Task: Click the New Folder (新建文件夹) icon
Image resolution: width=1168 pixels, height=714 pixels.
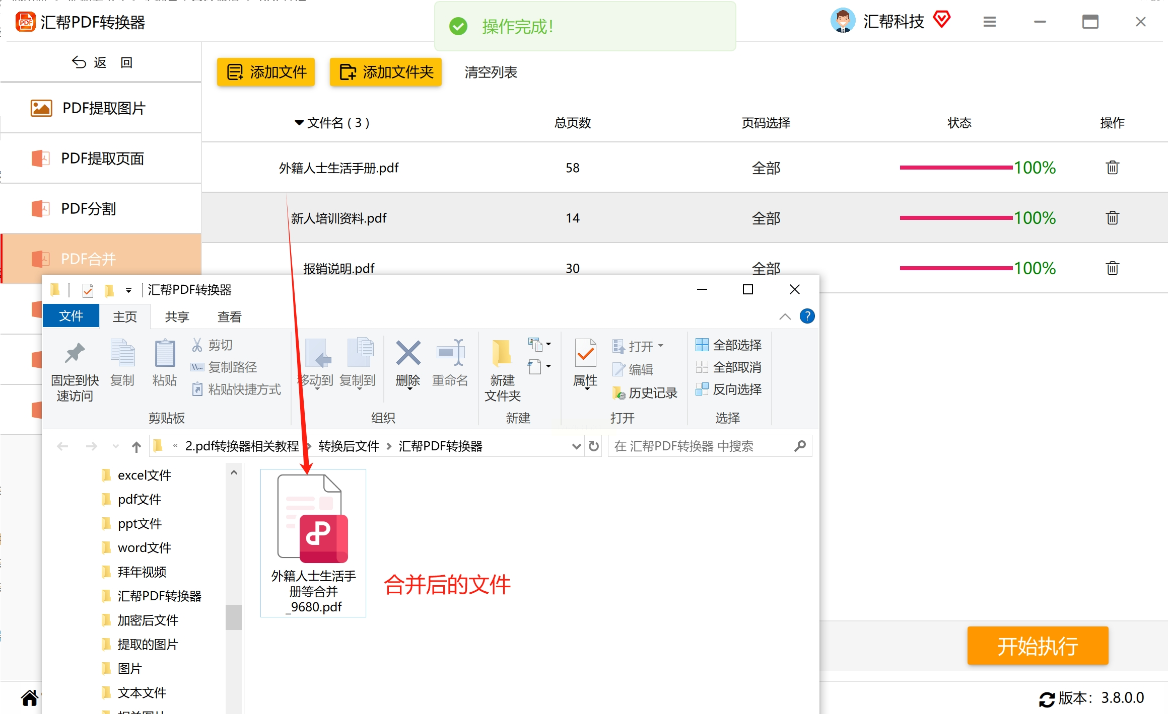Action: point(502,353)
